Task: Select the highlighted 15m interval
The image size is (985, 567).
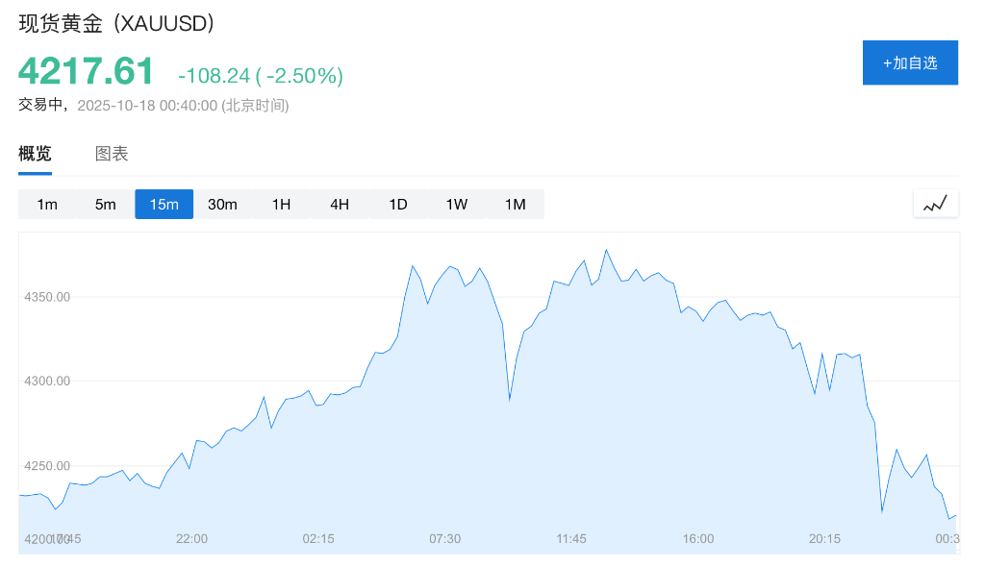Action: pos(164,204)
